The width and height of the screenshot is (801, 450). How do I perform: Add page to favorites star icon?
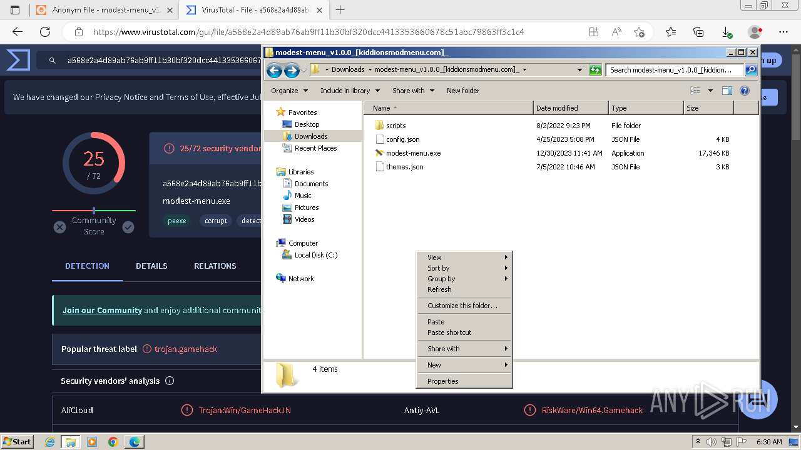pos(639,32)
